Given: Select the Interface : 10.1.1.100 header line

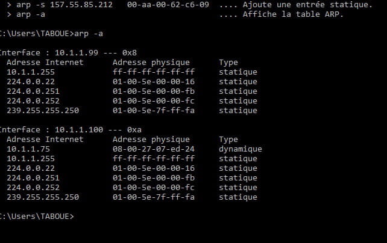Looking at the screenshot, I should [71, 130].
